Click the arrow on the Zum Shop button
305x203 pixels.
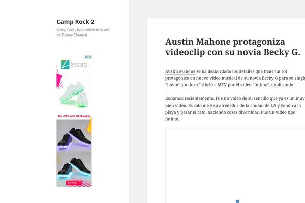point(80,183)
